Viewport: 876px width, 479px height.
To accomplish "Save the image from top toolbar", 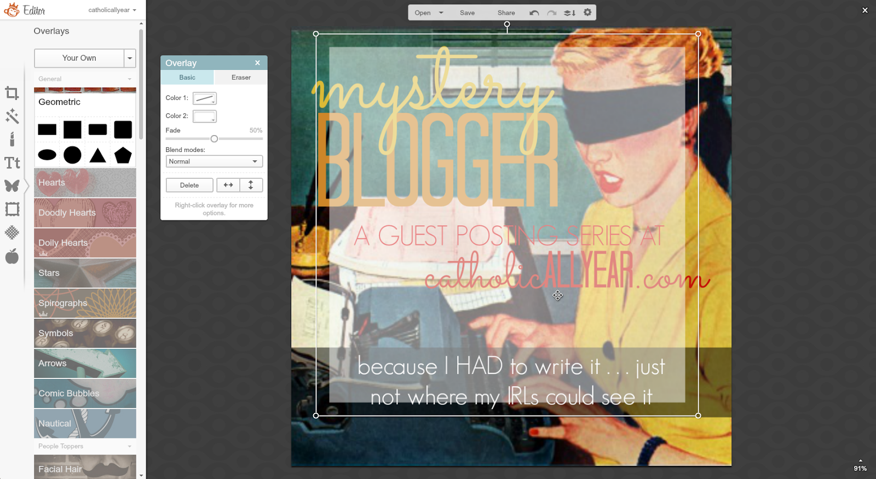I will (x=467, y=13).
